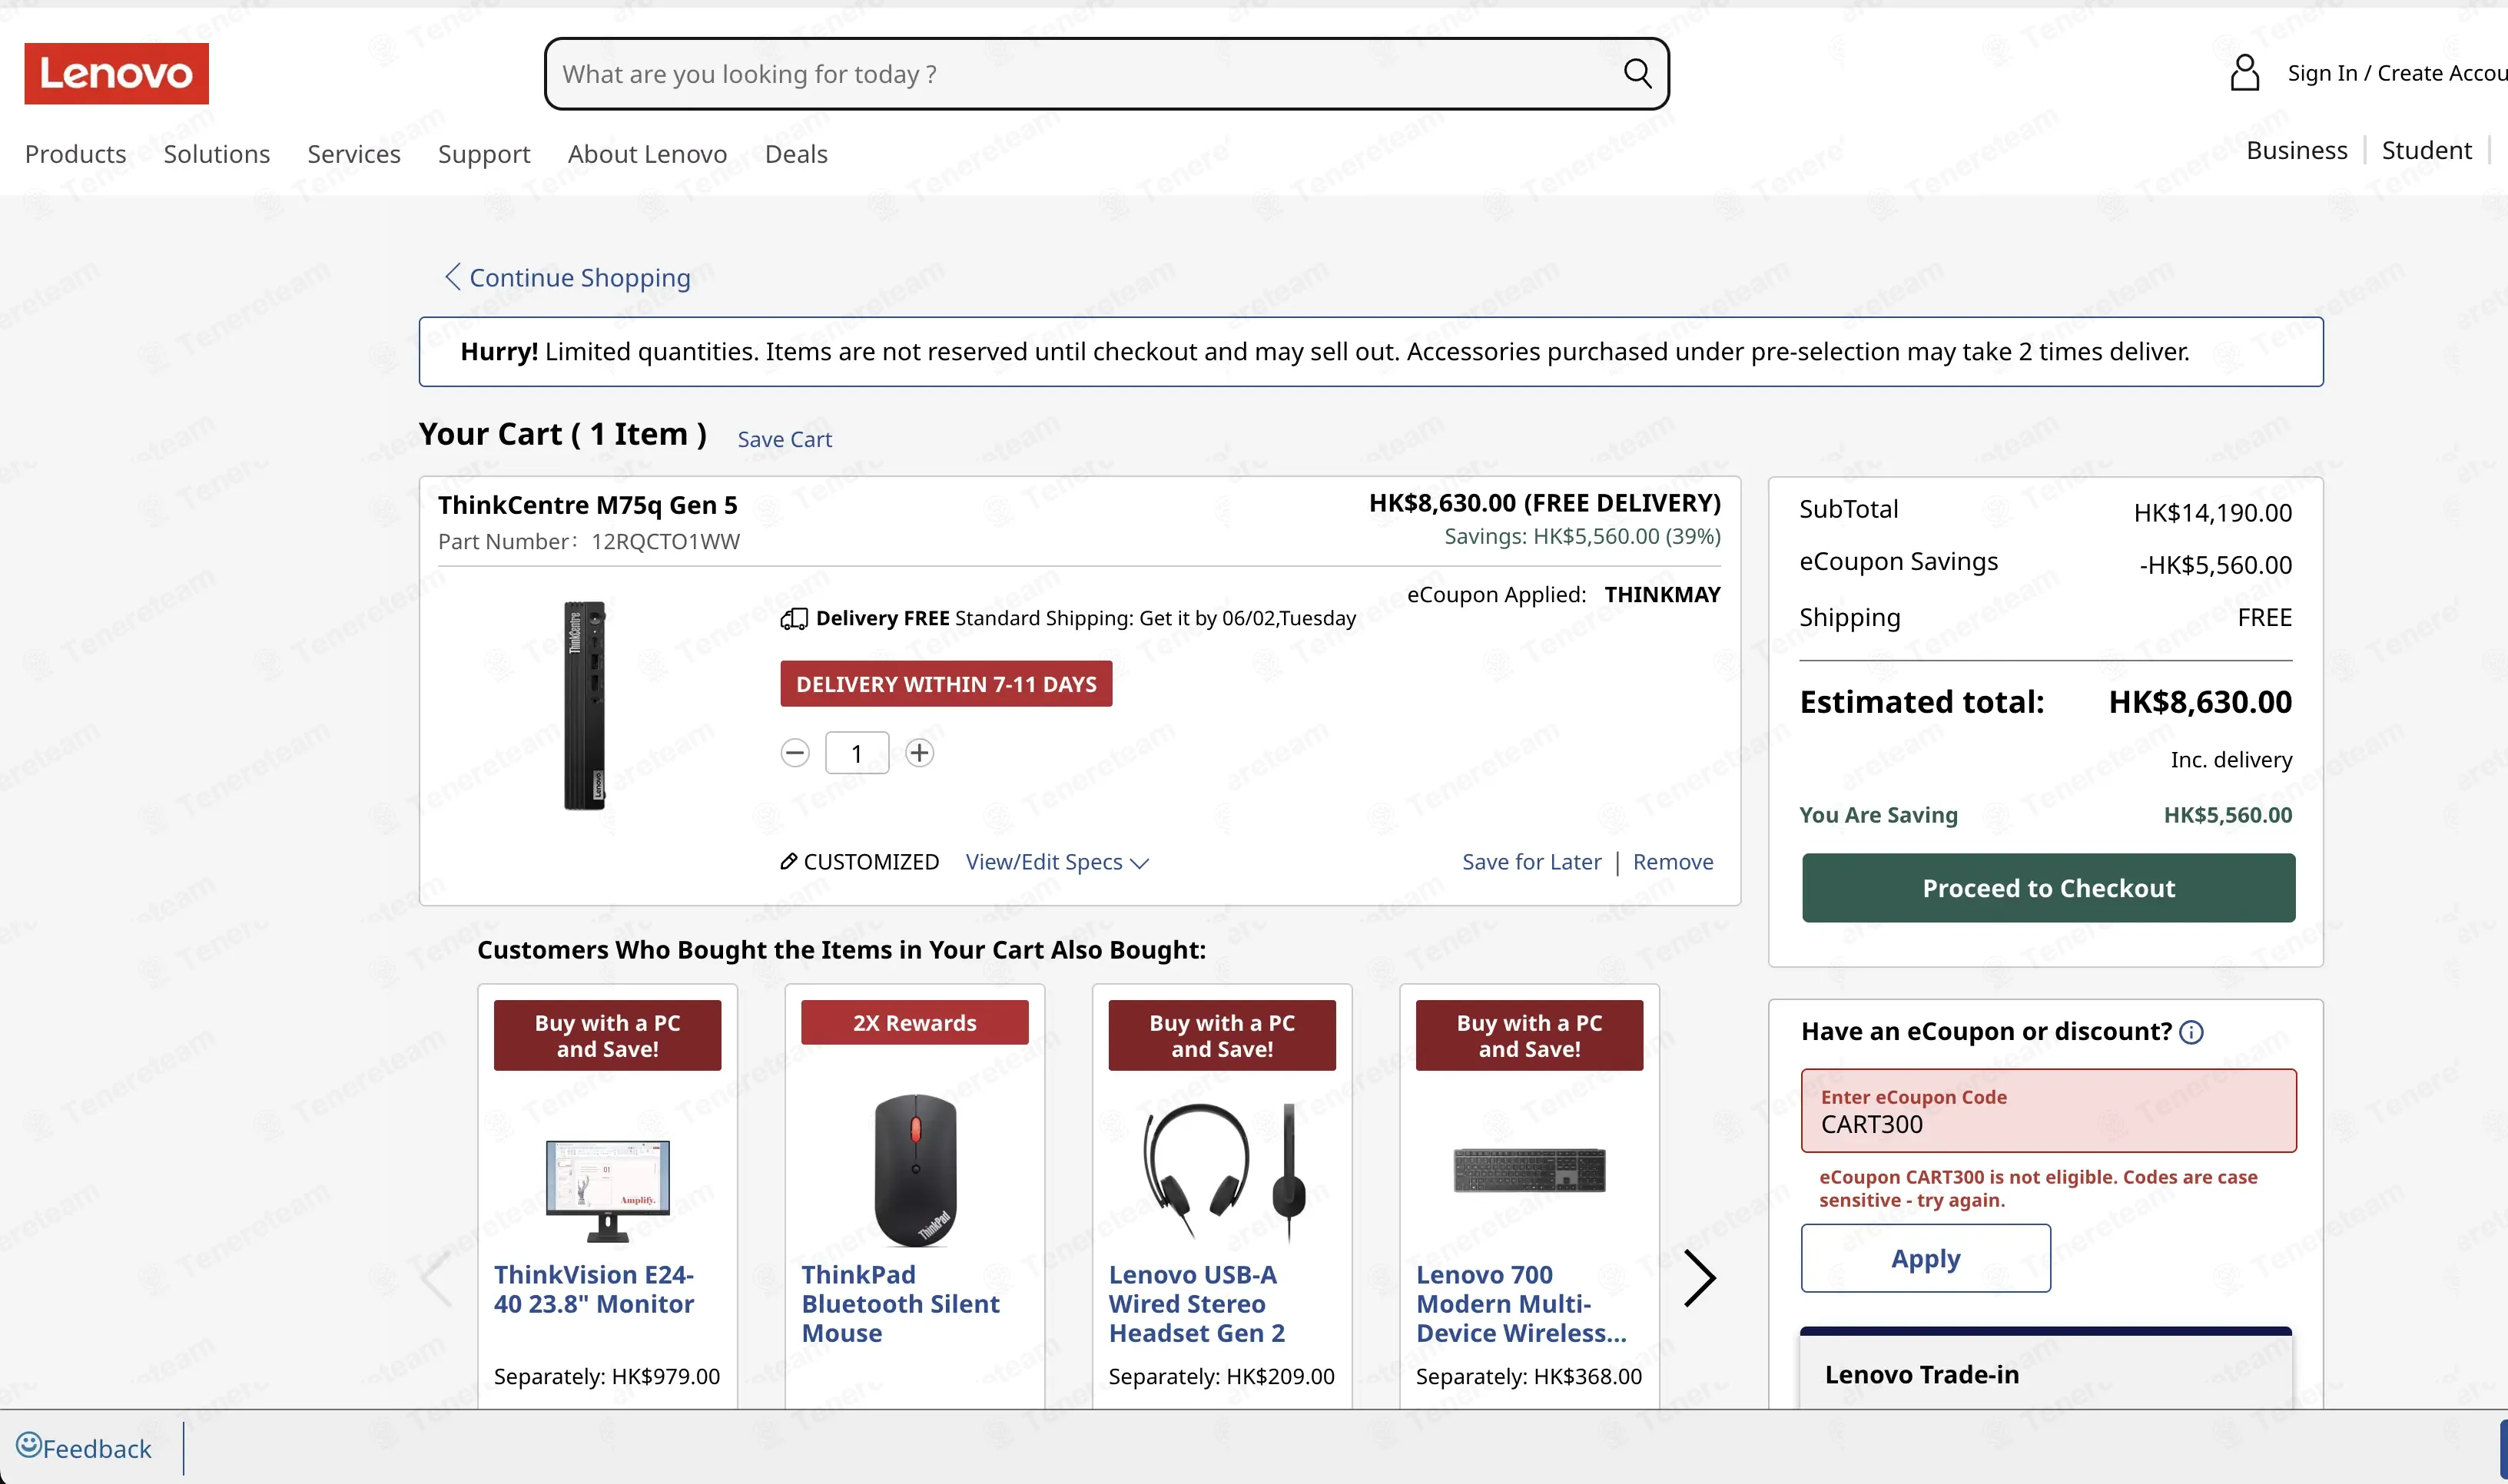
Task: Go to the Student store
Action: 2426,150
